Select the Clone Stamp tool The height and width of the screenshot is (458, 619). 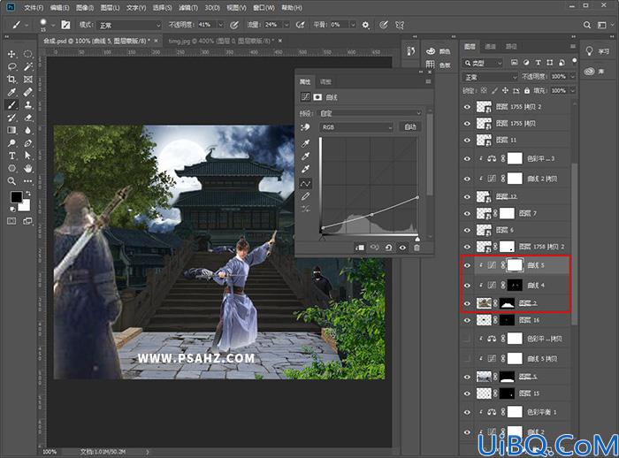pyautogui.click(x=27, y=105)
